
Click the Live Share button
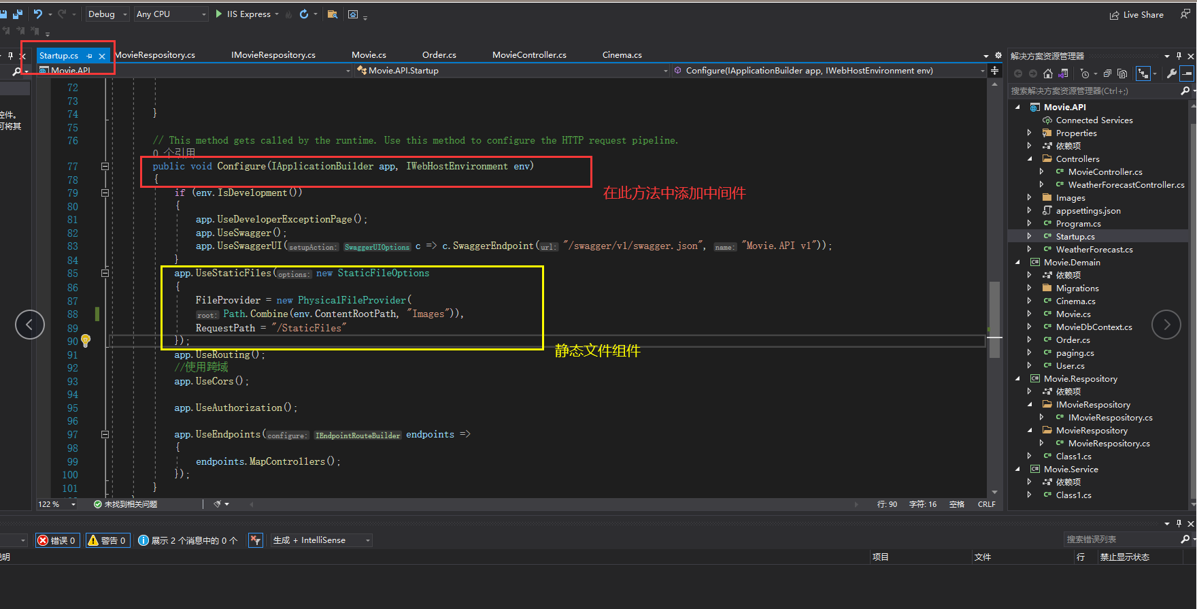(1136, 14)
